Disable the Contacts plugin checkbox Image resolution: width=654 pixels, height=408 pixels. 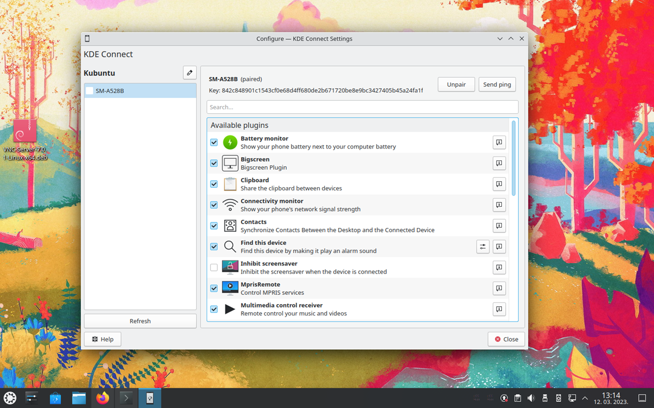click(x=214, y=226)
